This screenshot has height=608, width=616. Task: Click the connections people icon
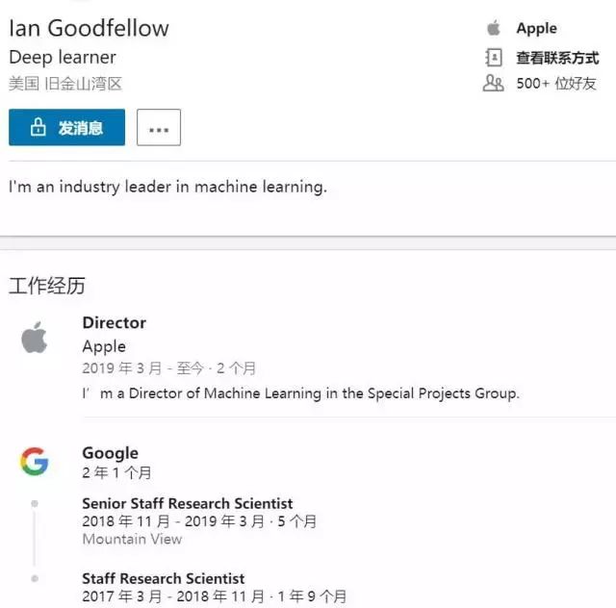tap(494, 84)
